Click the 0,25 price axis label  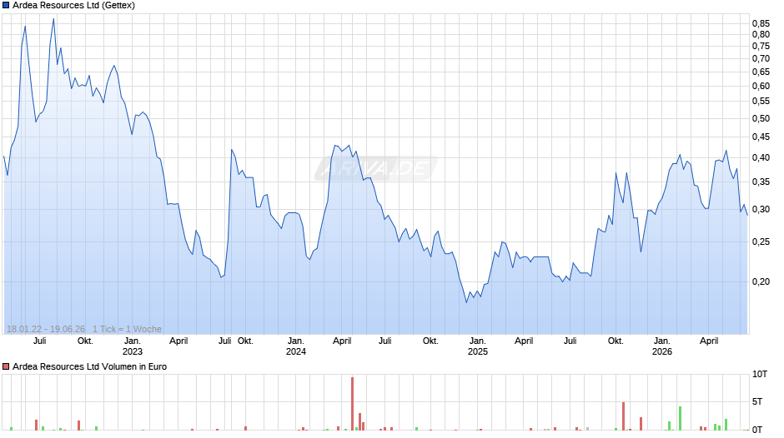coord(761,241)
